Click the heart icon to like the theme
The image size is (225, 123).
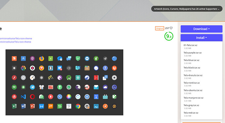point(171,28)
